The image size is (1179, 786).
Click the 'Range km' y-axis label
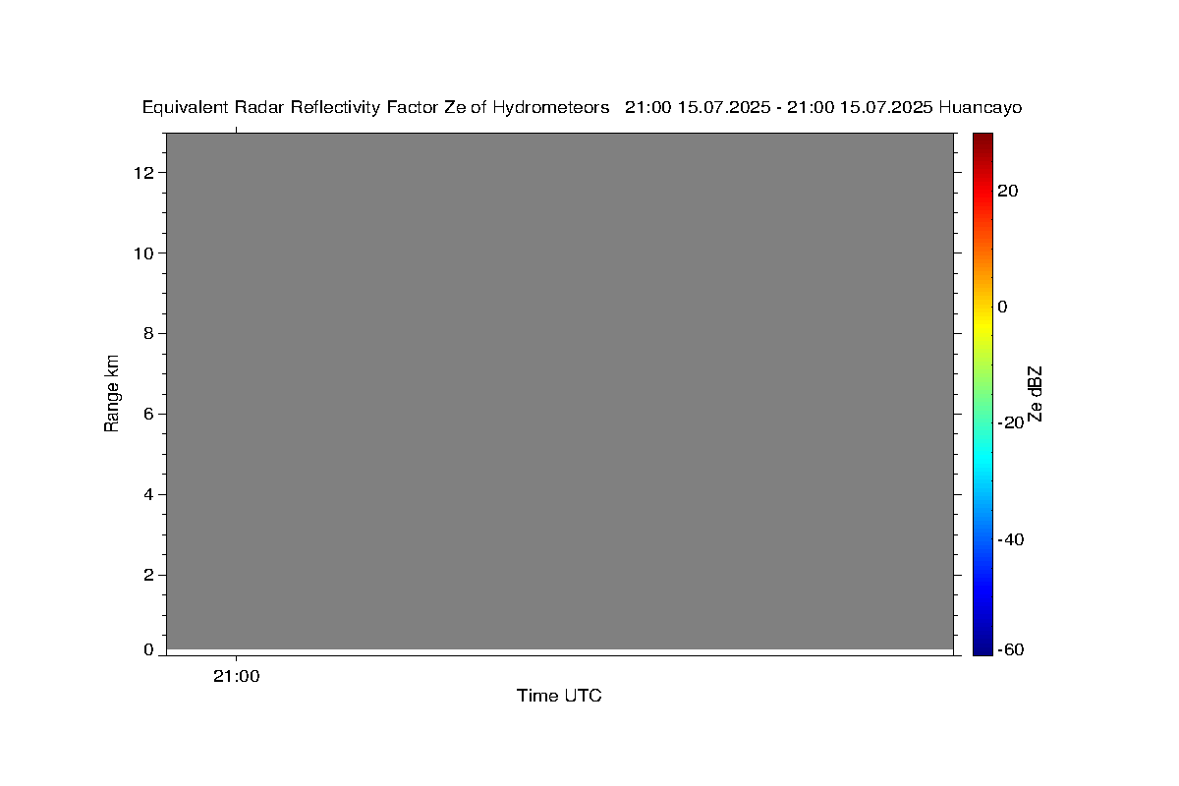click(112, 394)
